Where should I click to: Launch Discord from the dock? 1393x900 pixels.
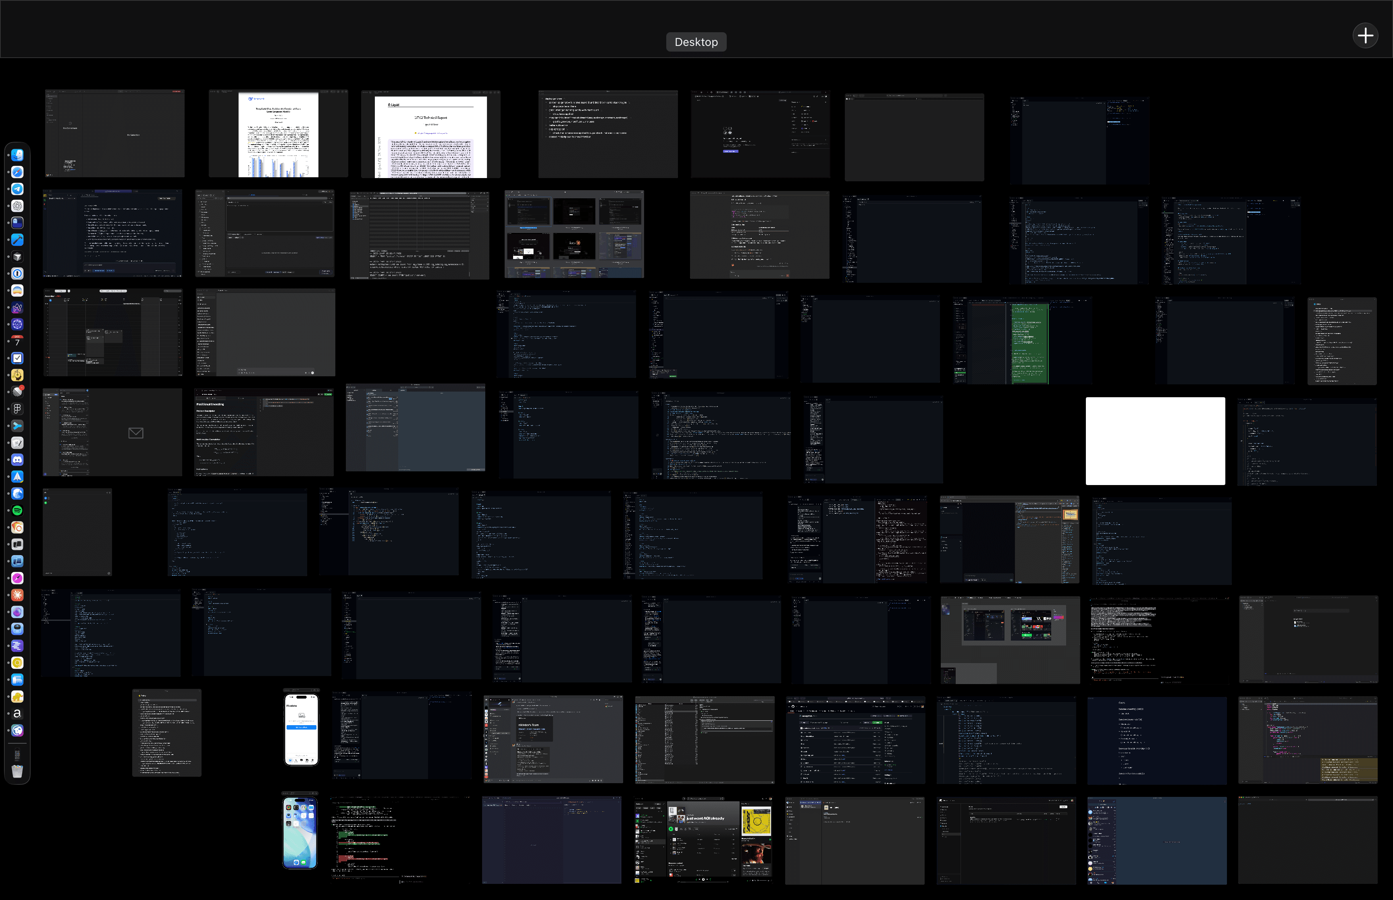click(18, 460)
